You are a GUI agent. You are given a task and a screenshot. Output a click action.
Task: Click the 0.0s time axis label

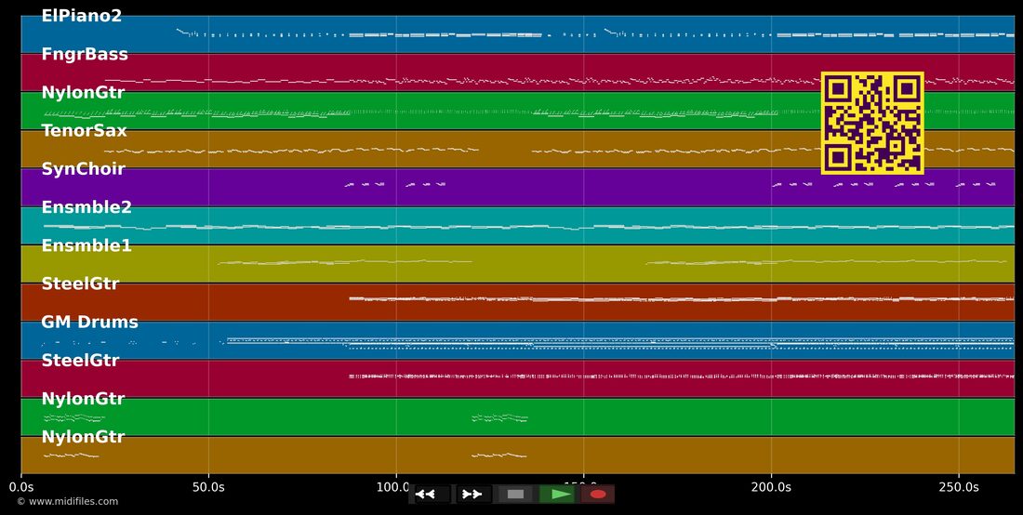(20, 487)
